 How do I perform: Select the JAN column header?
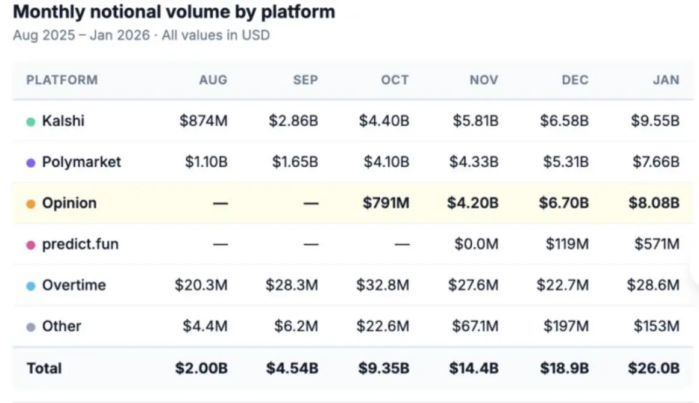pyautogui.click(x=665, y=80)
